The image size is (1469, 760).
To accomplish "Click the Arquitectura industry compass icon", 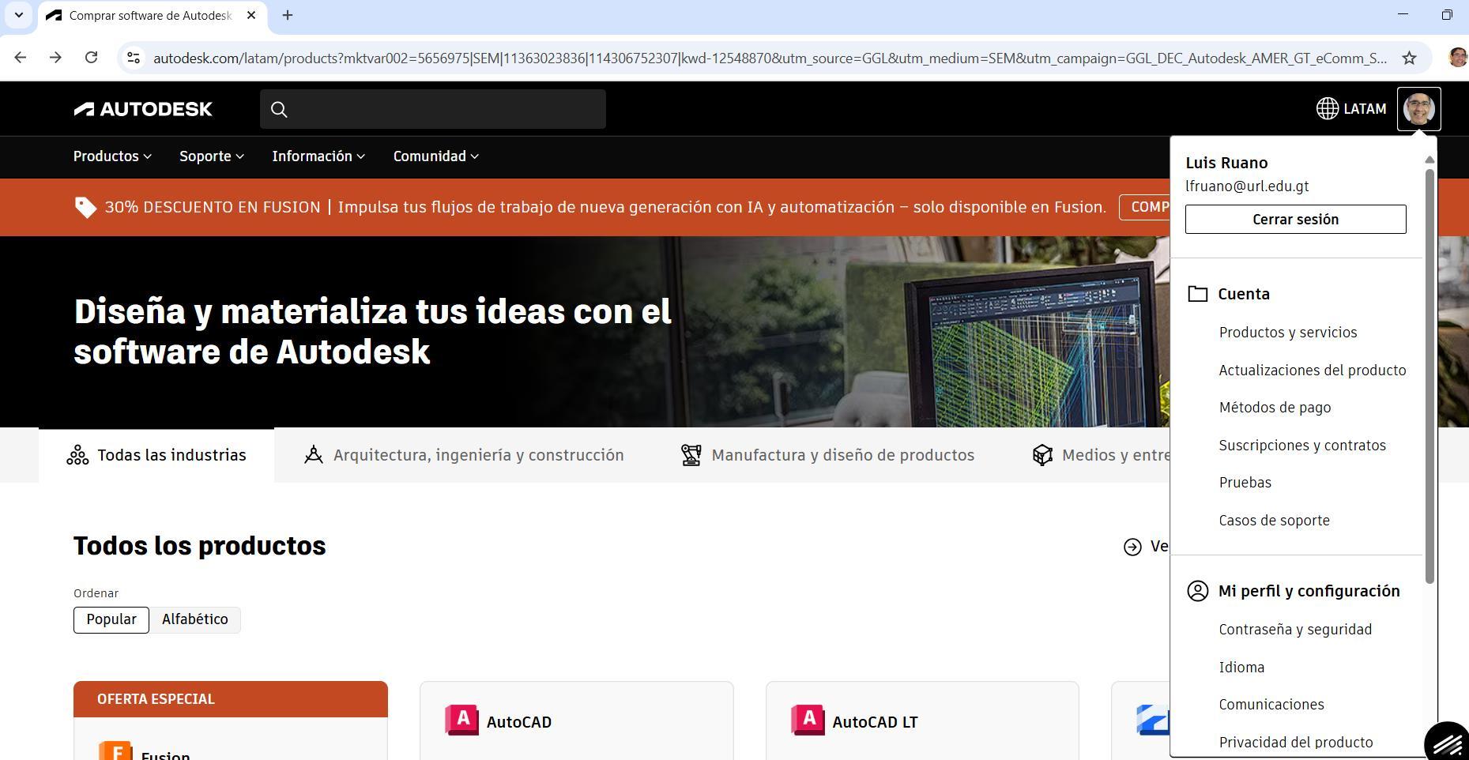I will tap(314, 455).
